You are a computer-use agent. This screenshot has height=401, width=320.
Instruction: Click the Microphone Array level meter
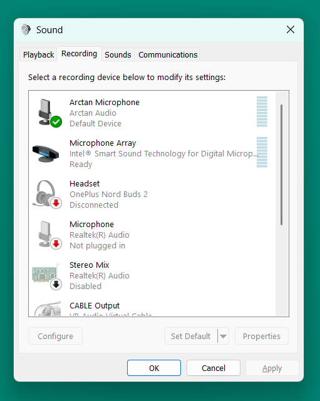pos(262,152)
